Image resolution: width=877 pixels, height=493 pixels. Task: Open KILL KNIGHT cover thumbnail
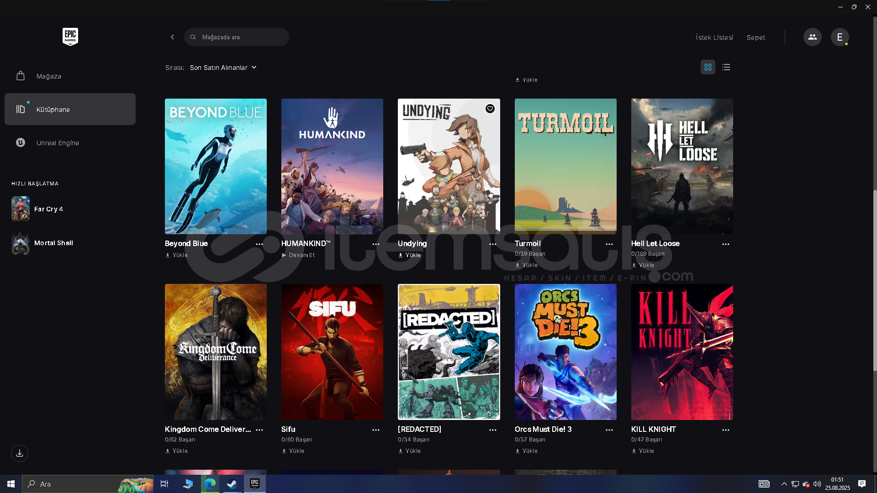[682, 352]
